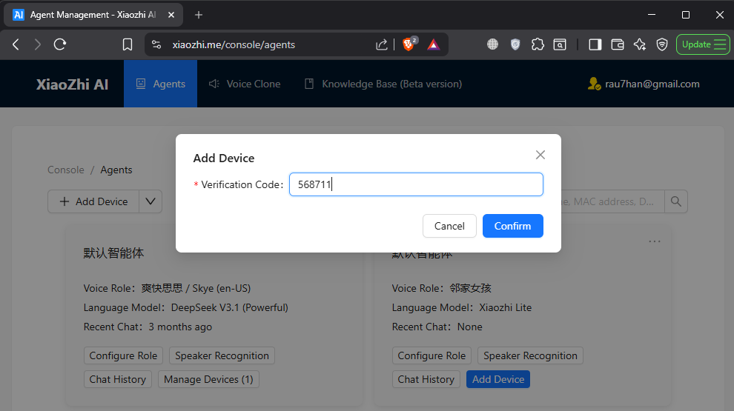
Task: Toggle the browser sidebar panel
Action: pos(595,44)
